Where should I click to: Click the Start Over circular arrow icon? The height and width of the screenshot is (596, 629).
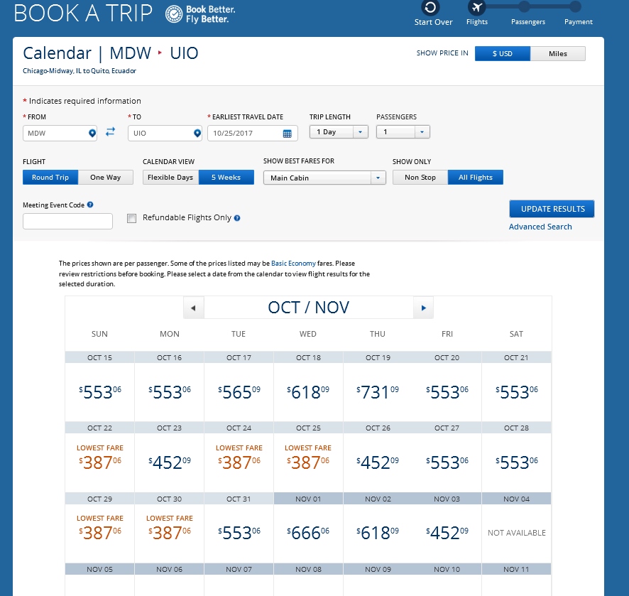430,8
